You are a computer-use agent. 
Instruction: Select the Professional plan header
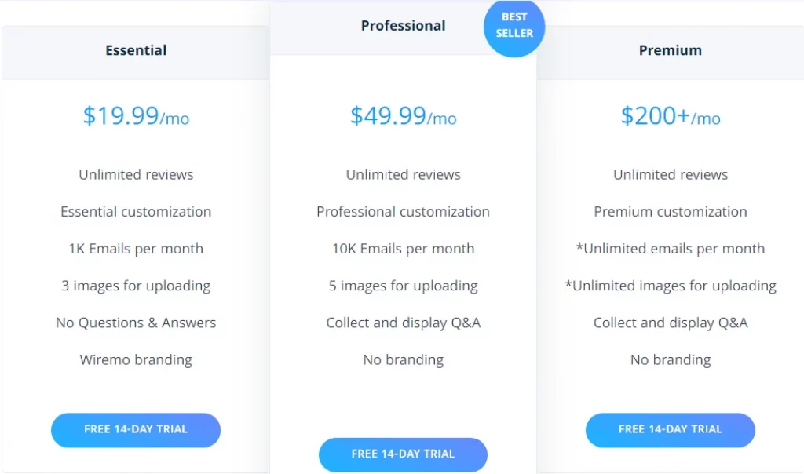[x=403, y=25]
